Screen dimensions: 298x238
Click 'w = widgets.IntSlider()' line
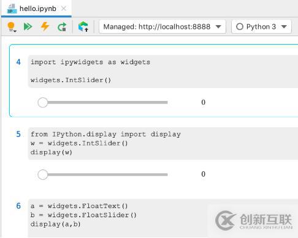(79, 143)
